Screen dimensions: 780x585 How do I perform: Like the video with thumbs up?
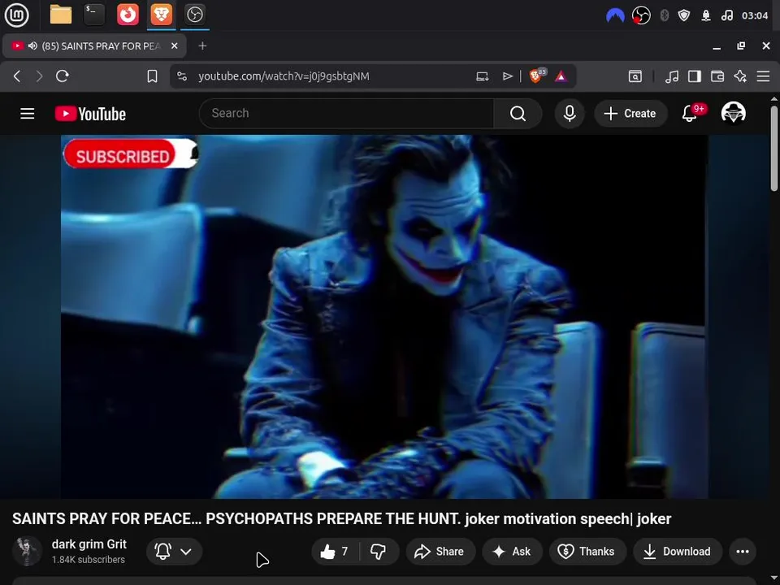click(335, 551)
